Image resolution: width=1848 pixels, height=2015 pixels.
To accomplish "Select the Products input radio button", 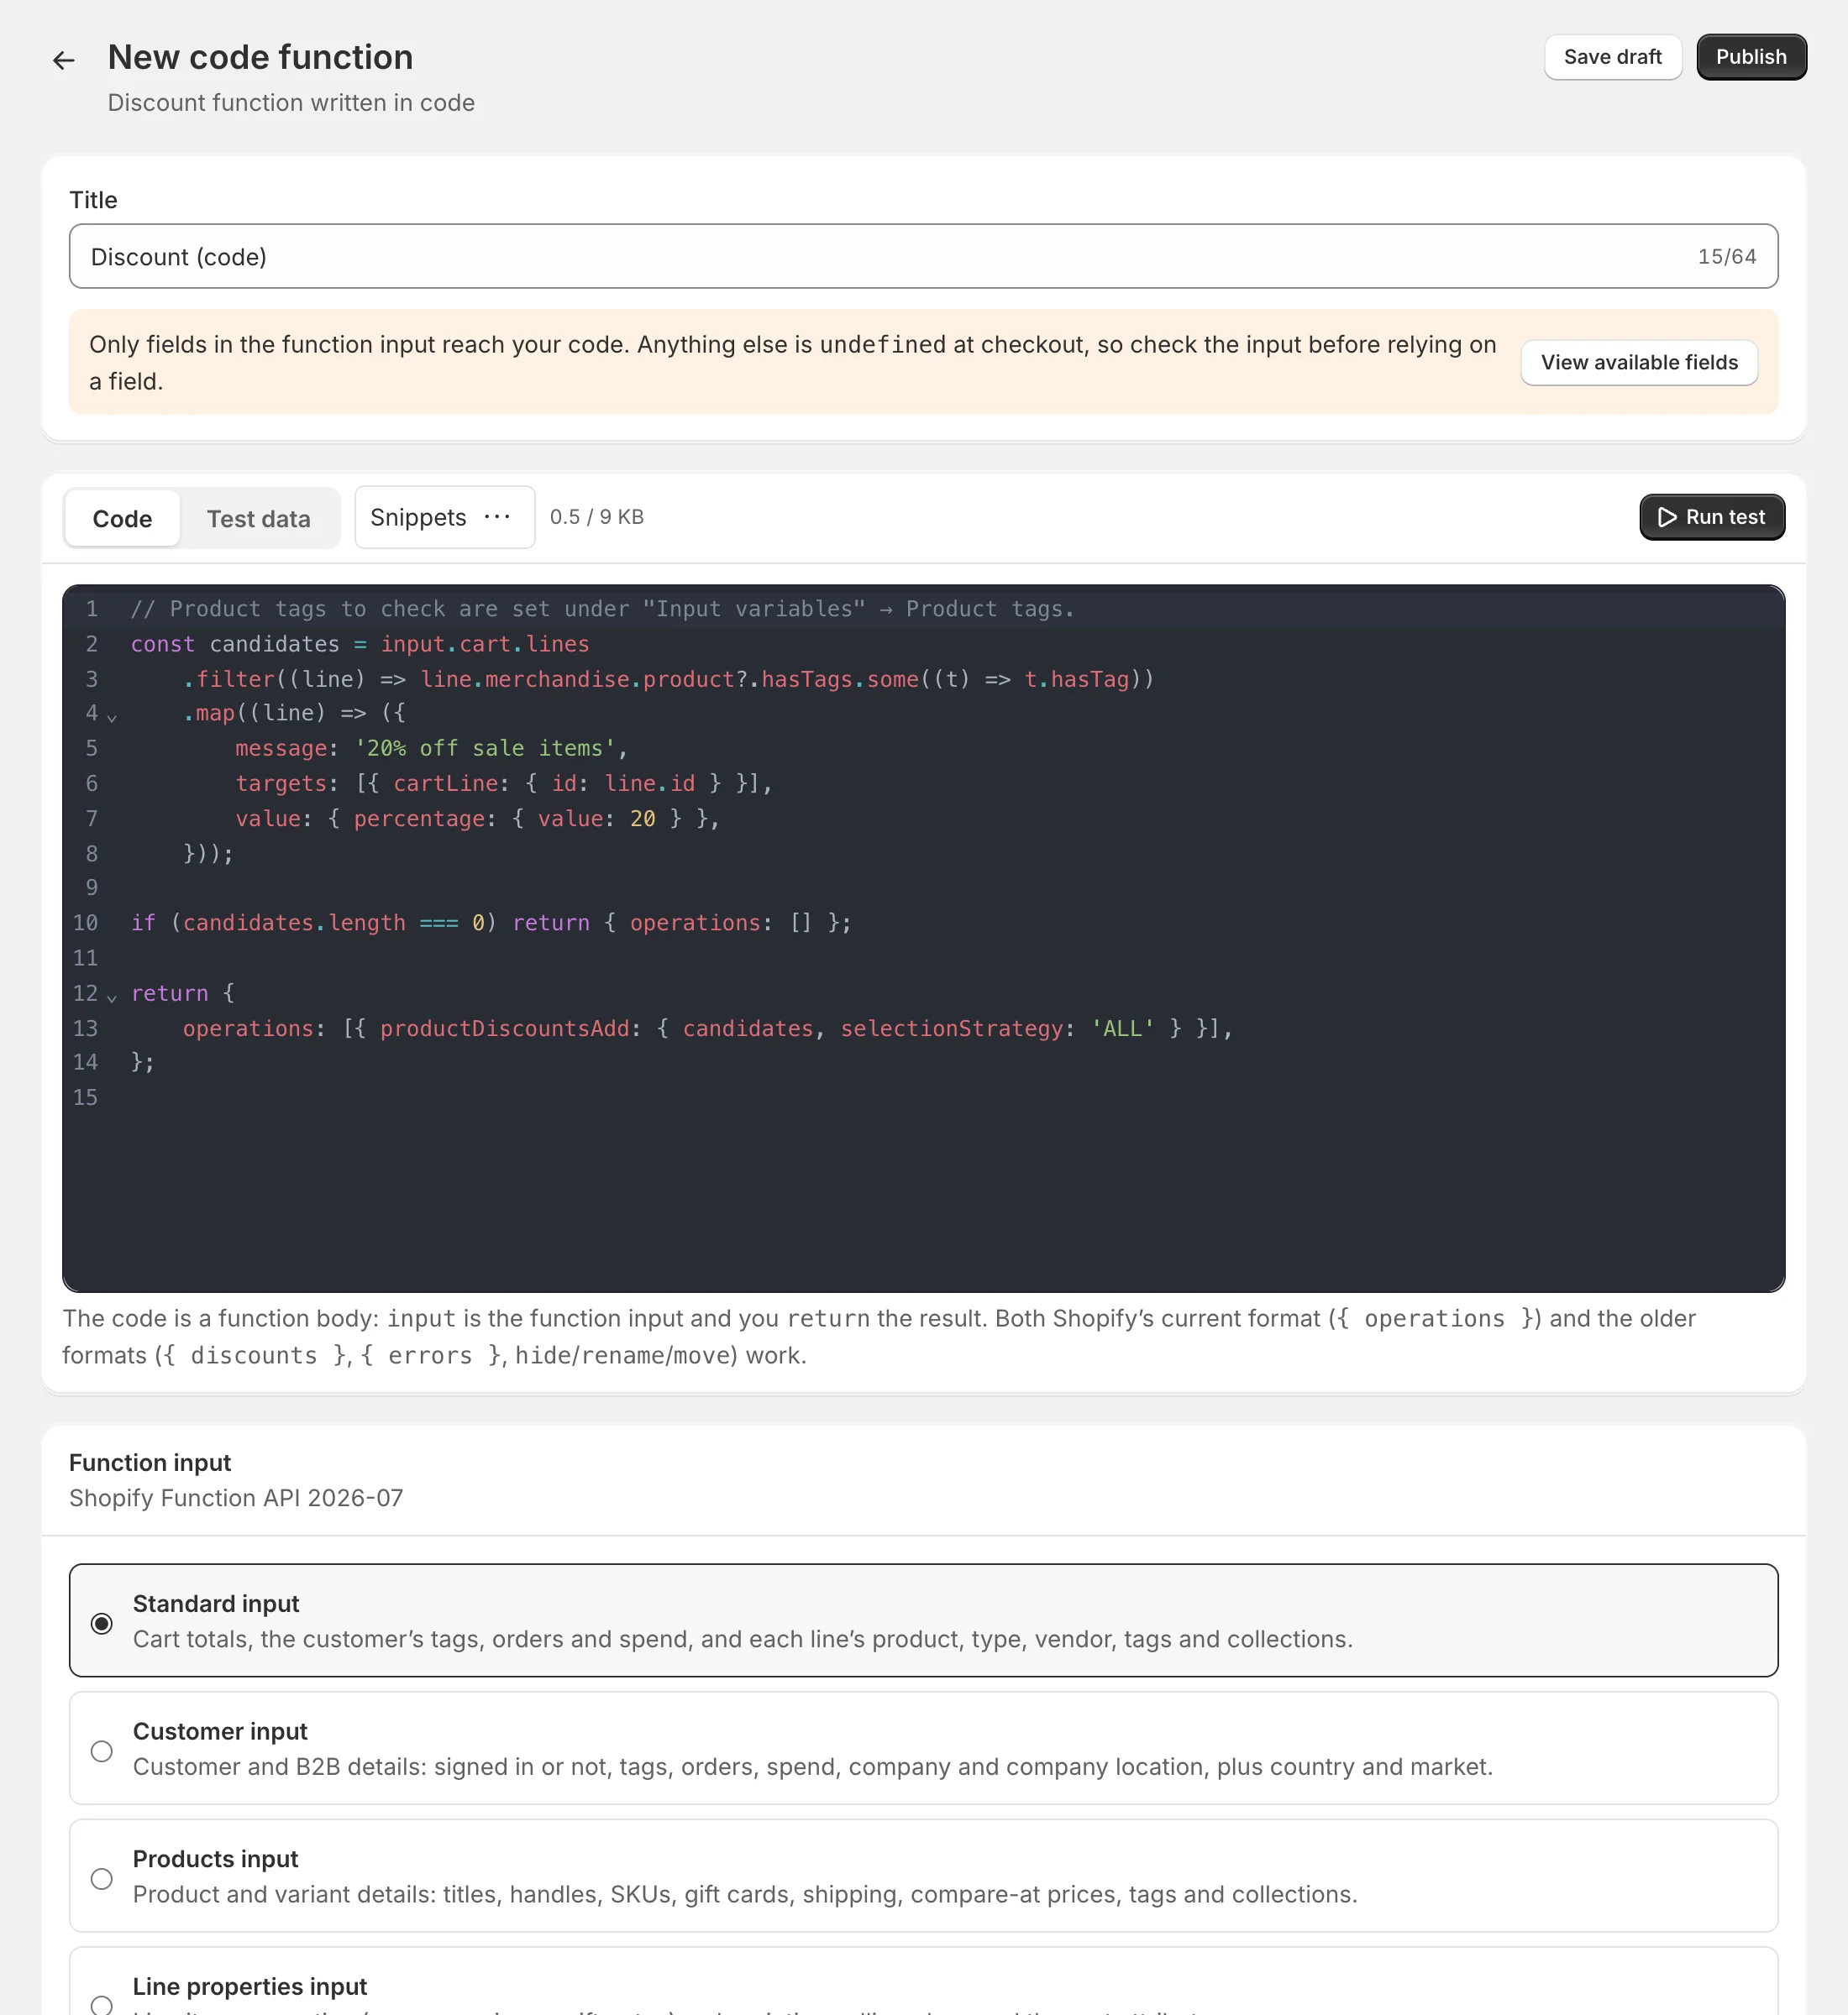I will coord(101,1878).
